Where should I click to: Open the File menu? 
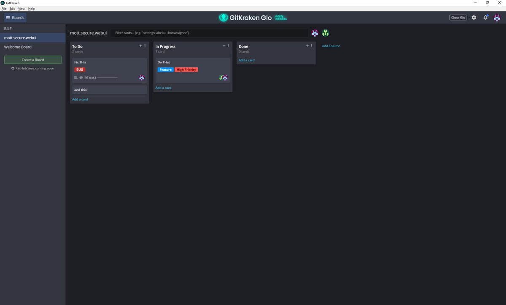(4, 8)
